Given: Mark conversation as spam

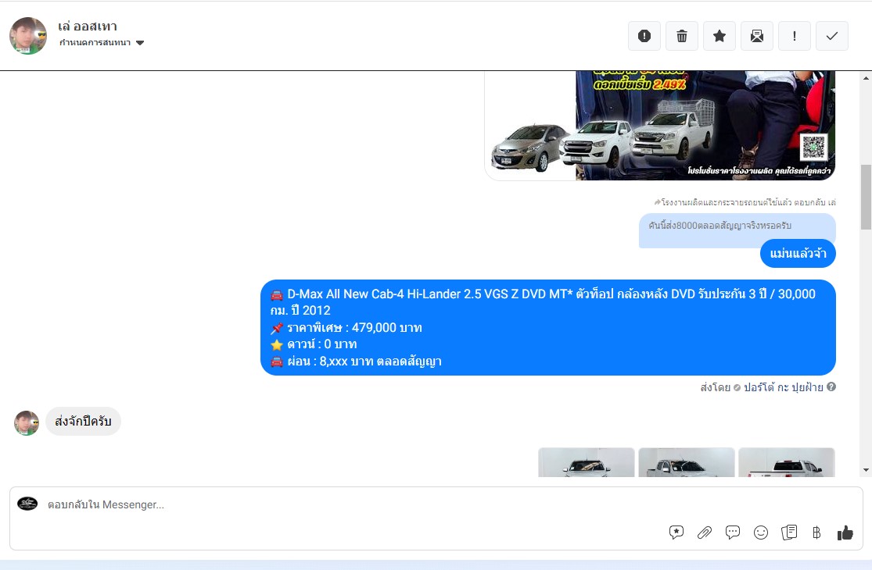Looking at the screenshot, I should coord(644,36).
